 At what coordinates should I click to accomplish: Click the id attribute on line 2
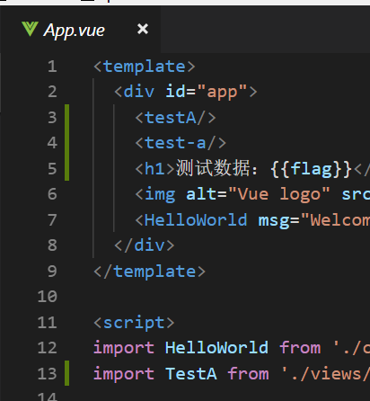coord(175,92)
